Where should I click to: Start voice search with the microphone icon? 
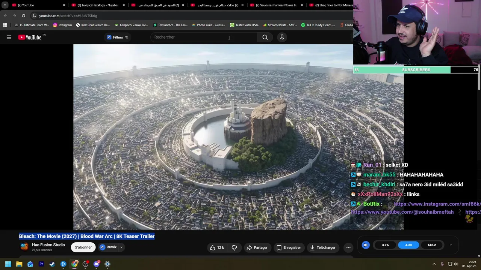click(282, 37)
